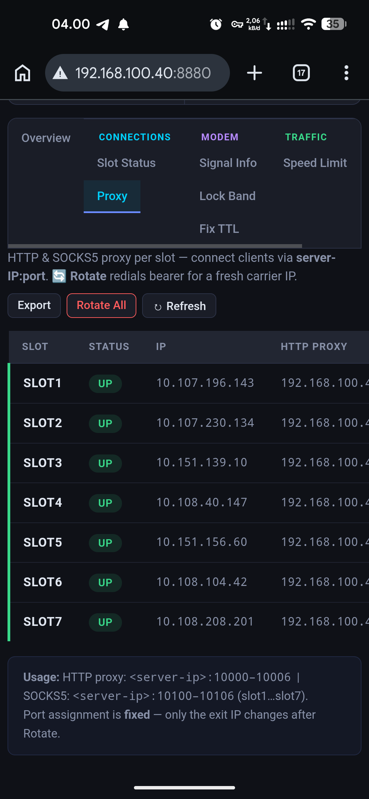This screenshot has width=369, height=799.
Task: Tap the notification bell status icon
Action: pyautogui.click(x=123, y=24)
